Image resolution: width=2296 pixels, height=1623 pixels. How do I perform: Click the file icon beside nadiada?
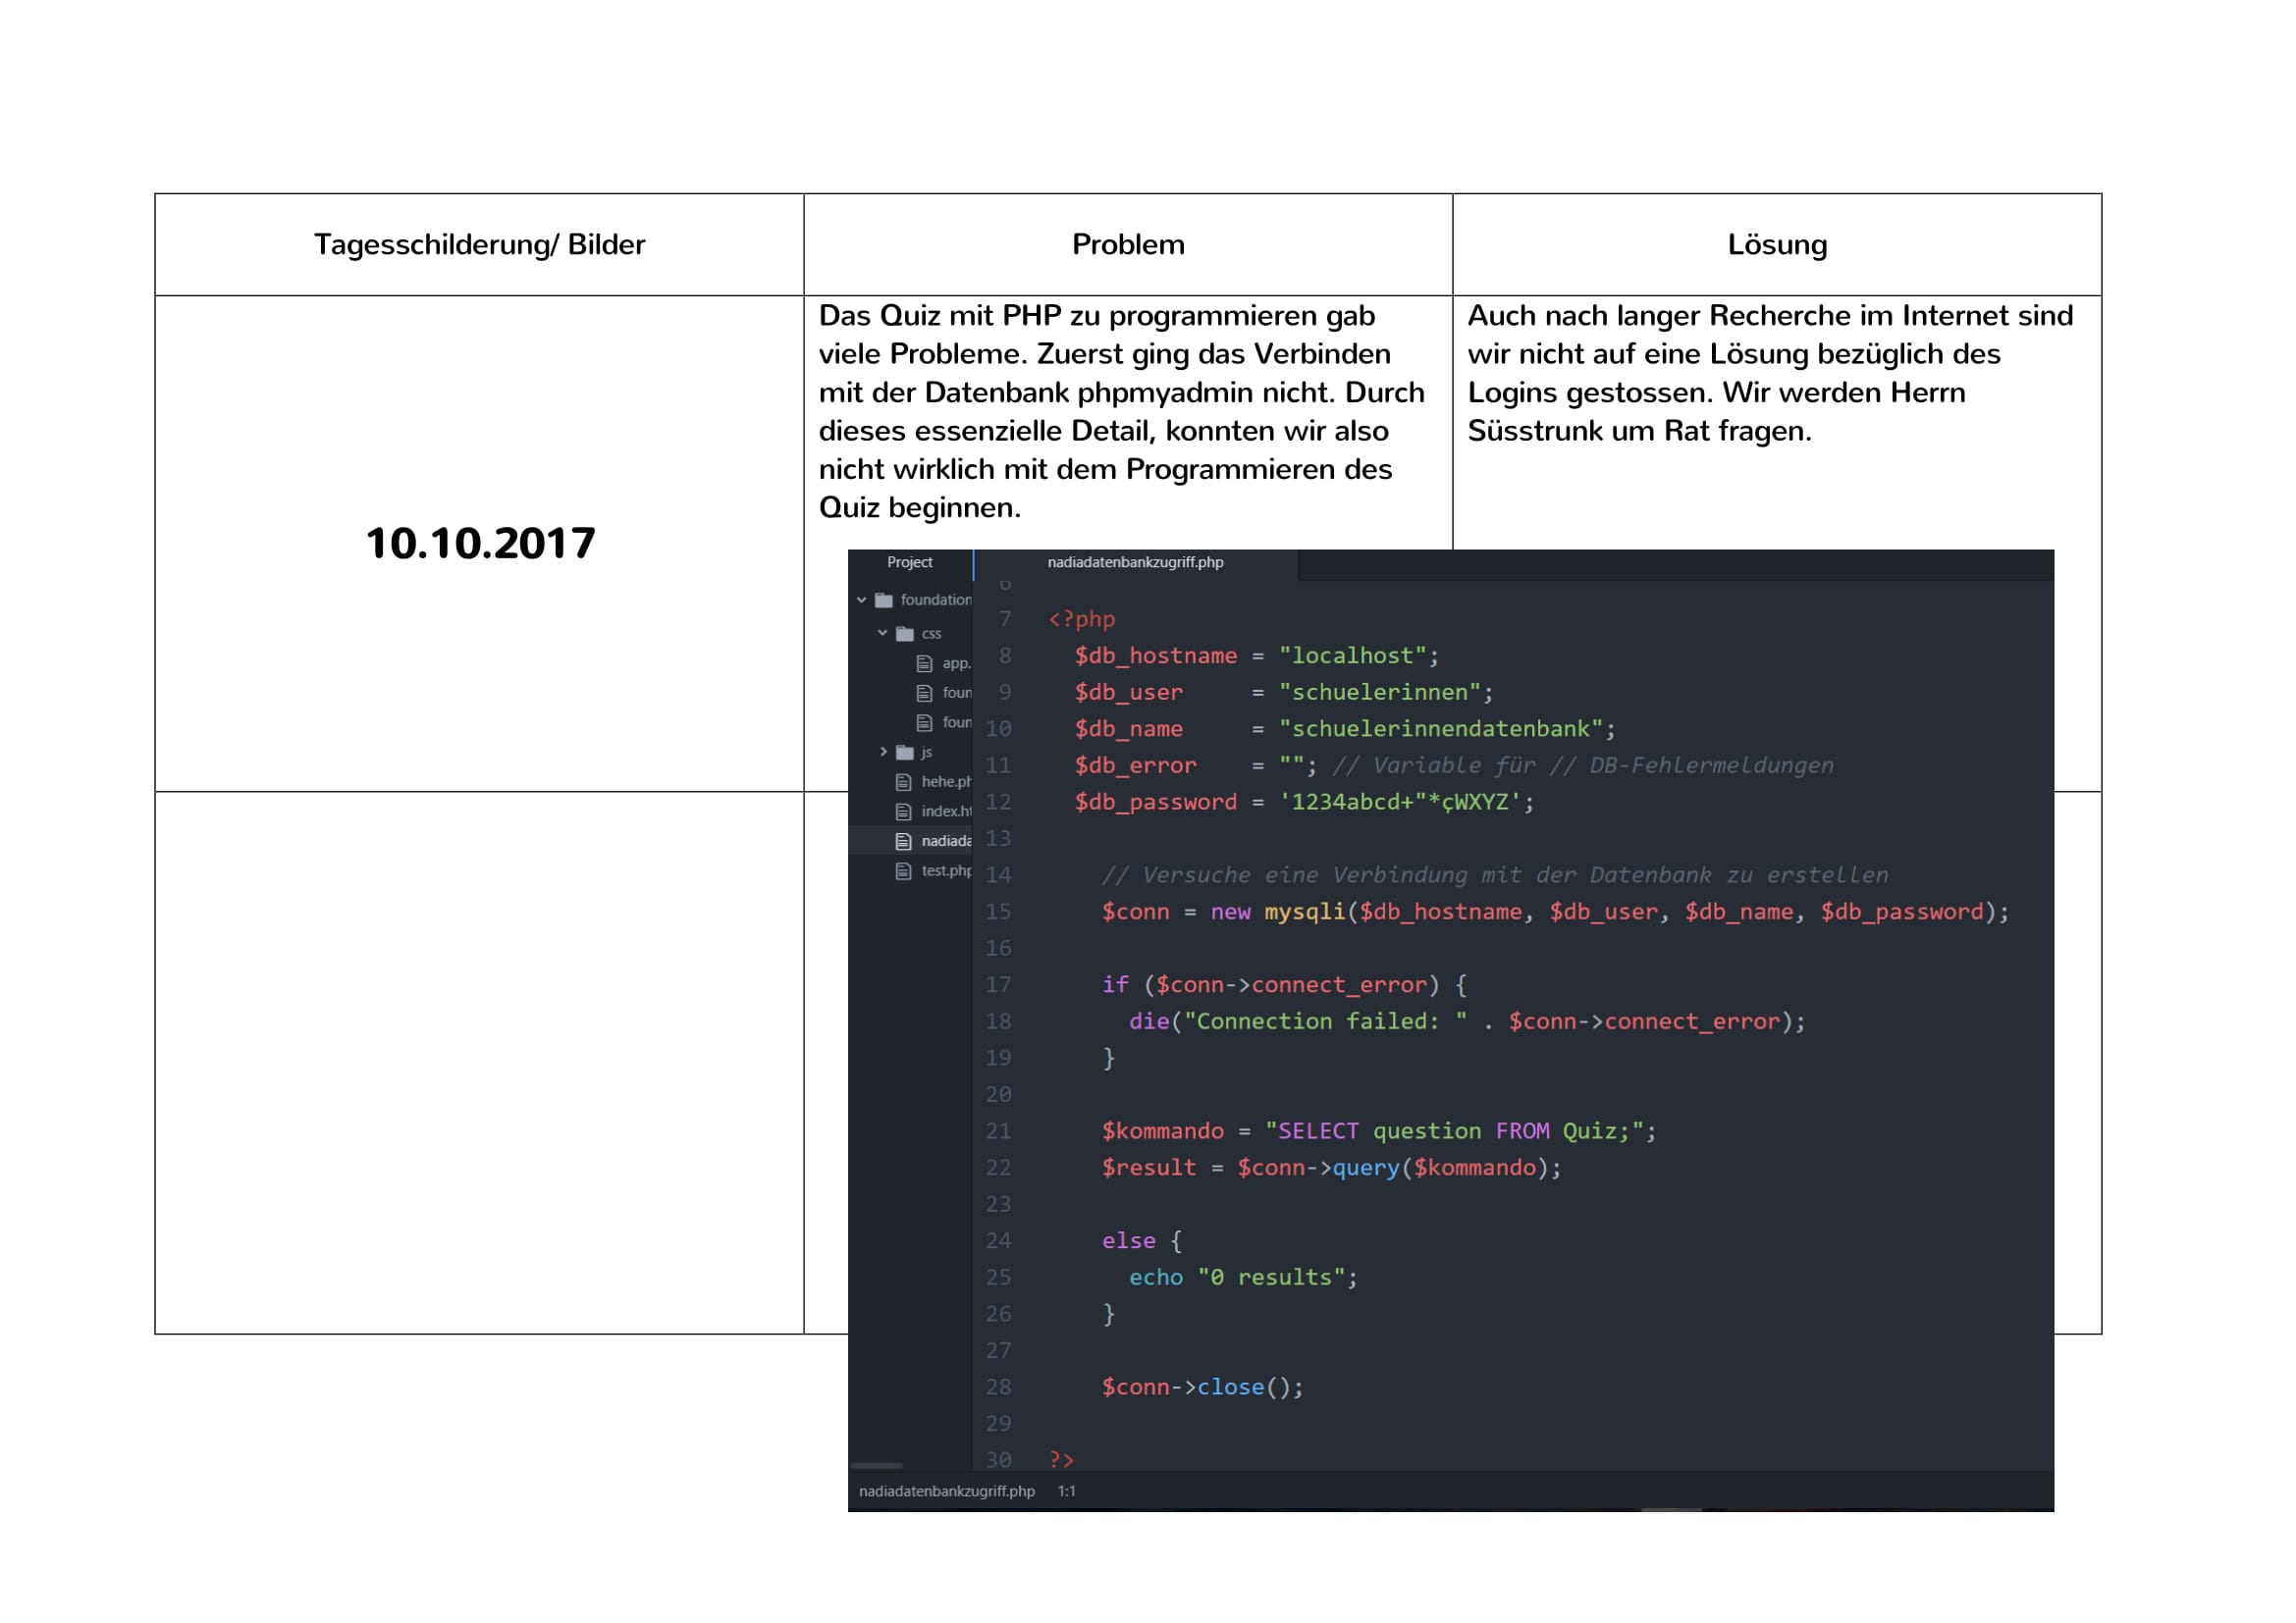tap(903, 842)
